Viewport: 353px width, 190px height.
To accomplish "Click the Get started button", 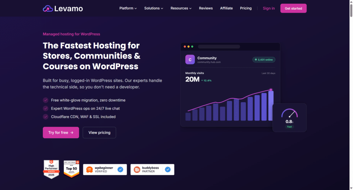I will pyautogui.click(x=293, y=8).
